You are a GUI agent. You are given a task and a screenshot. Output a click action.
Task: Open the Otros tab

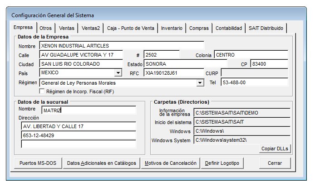pos(45,28)
